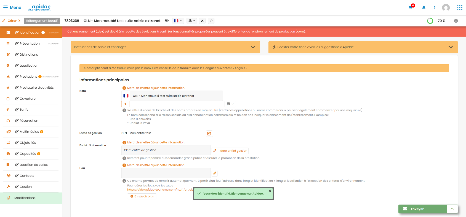Click the Nom text input field

pyautogui.click(x=176, y=96)
